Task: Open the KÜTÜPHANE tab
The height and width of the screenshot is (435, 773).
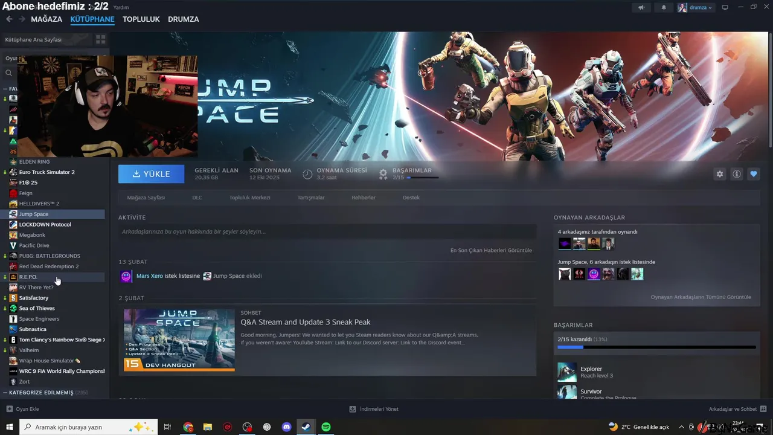Action: coord(92,19)
